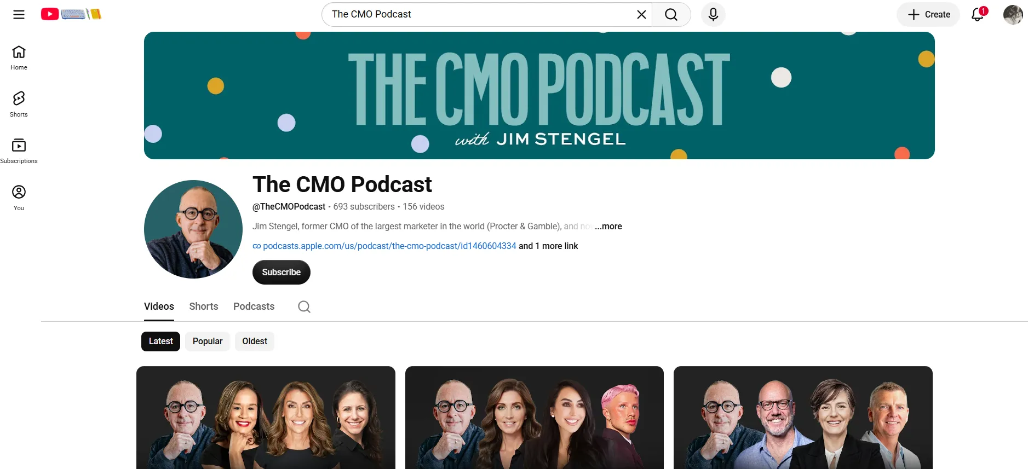Open the You sidebar page
1028x469 pixels.
[x=19, y=198]
